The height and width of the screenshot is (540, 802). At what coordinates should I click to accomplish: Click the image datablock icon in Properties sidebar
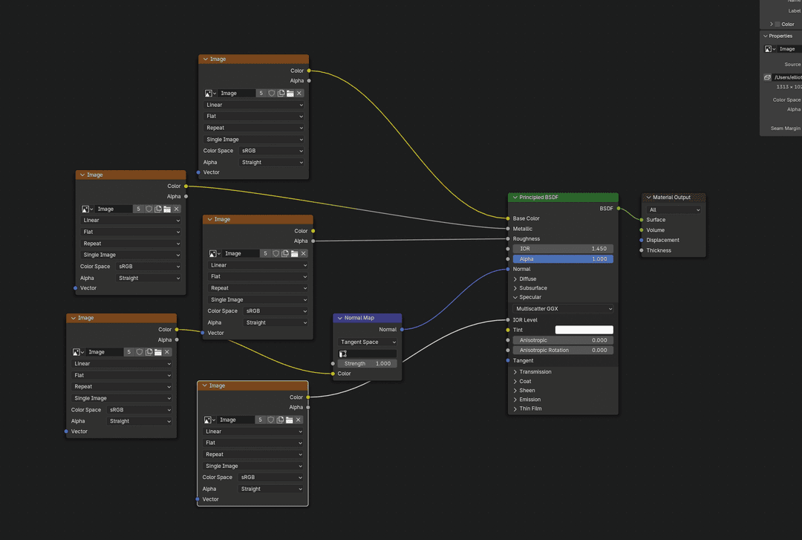pos(766,48)
